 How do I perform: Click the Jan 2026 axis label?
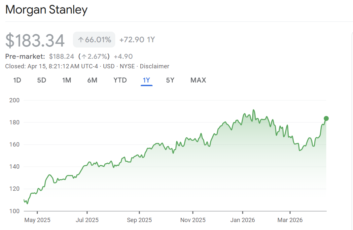pyautogui.click(x=243, y=220)
